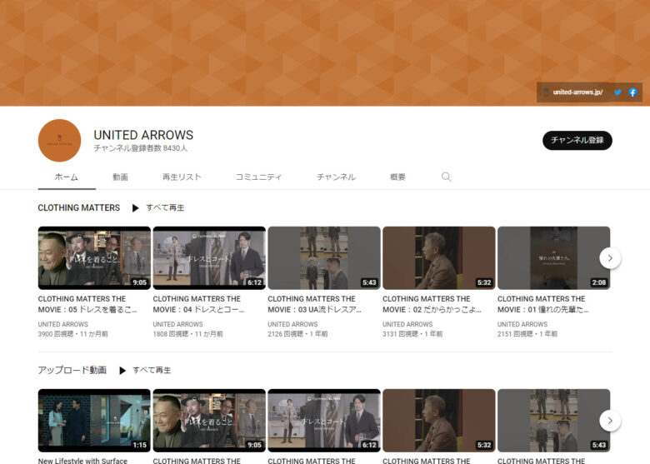Switch to the 動画 tab
650x464 pixels.
point(120,177)
